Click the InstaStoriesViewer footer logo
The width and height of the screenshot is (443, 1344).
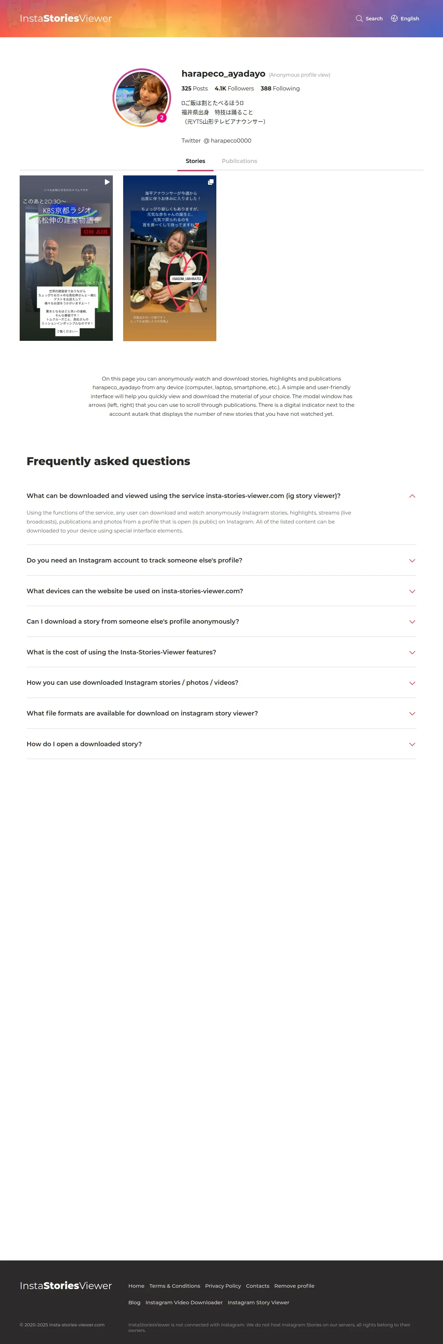[x=66, y=1285]
